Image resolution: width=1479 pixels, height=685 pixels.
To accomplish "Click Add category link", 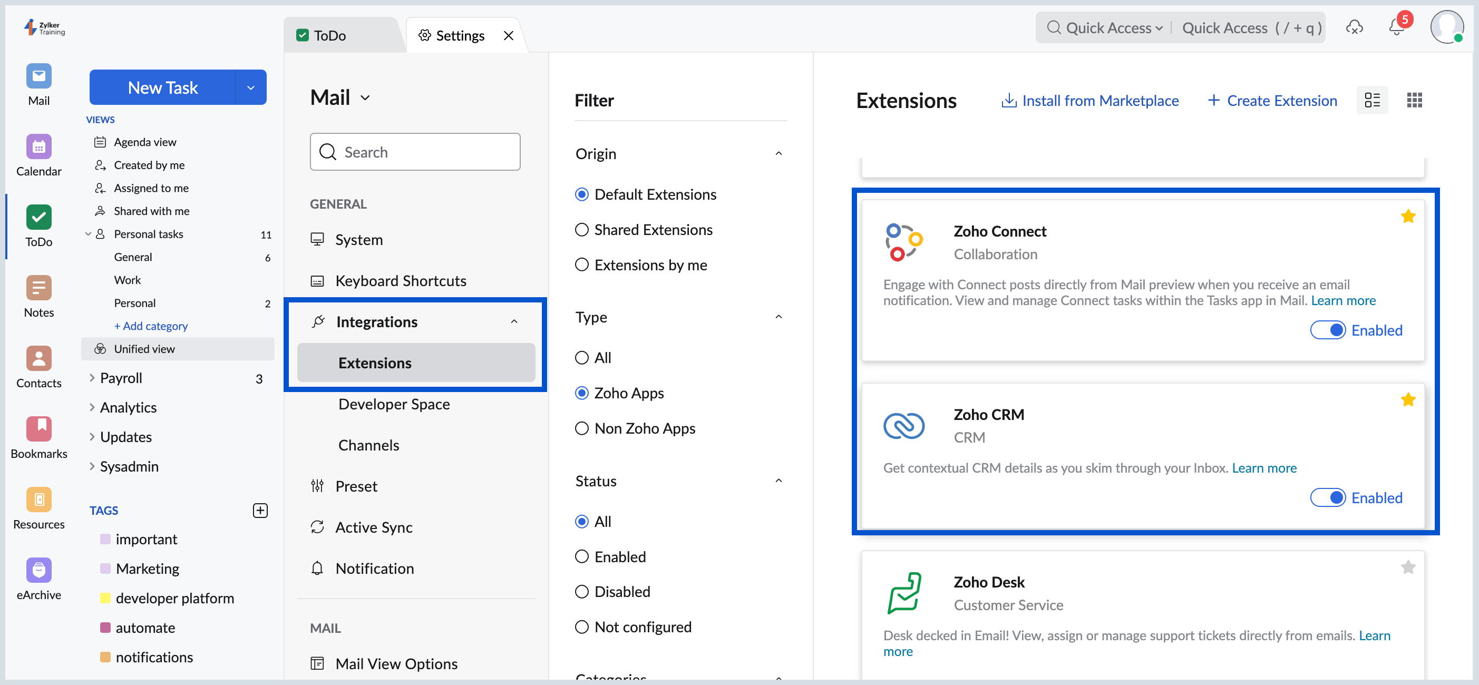I will point(151,326).
